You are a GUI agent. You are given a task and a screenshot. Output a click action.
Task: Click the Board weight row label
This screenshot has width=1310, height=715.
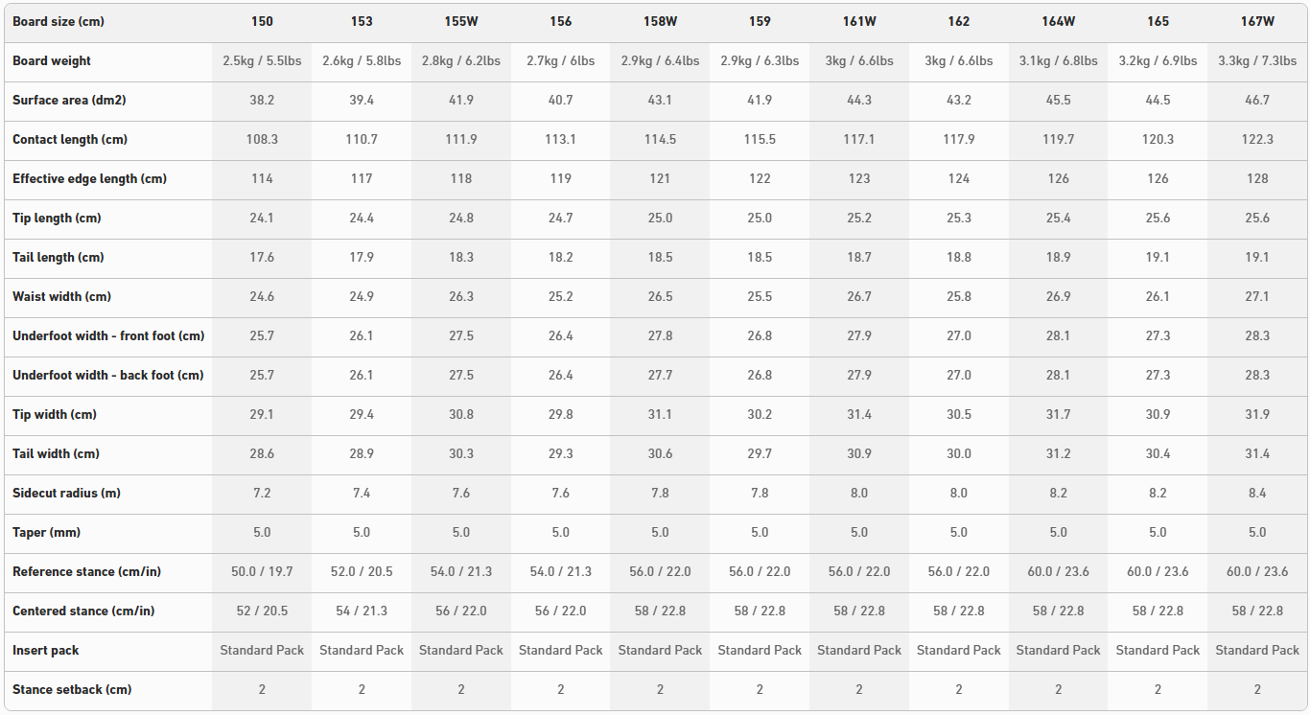coord(52,60)
